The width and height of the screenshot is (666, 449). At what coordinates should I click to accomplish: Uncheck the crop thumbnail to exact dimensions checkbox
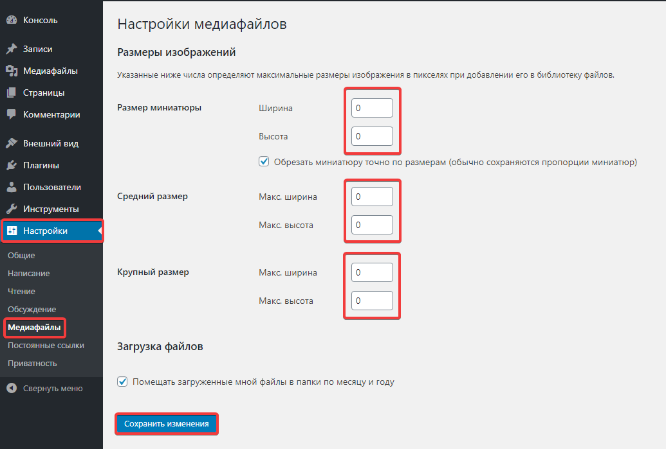(x=264, y=162)
